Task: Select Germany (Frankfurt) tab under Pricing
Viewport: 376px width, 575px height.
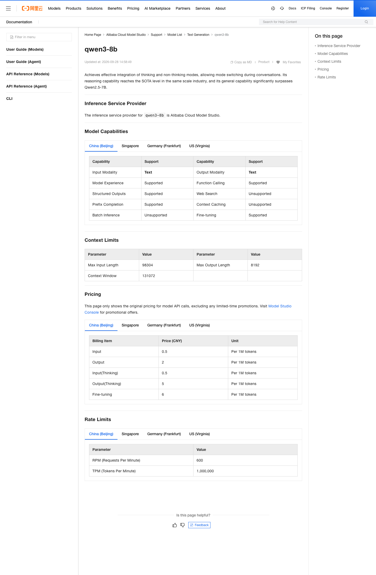Action: click(x=164, y=325)
